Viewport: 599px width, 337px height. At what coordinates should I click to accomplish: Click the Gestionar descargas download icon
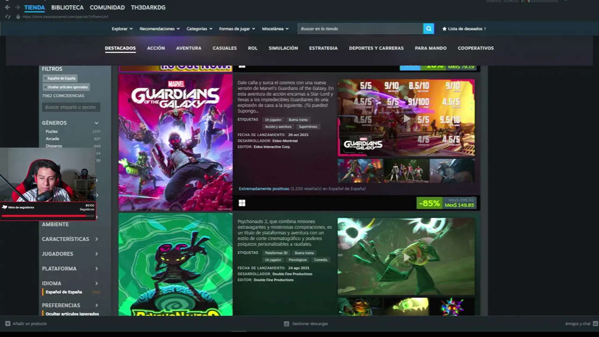tap(286, 323)
